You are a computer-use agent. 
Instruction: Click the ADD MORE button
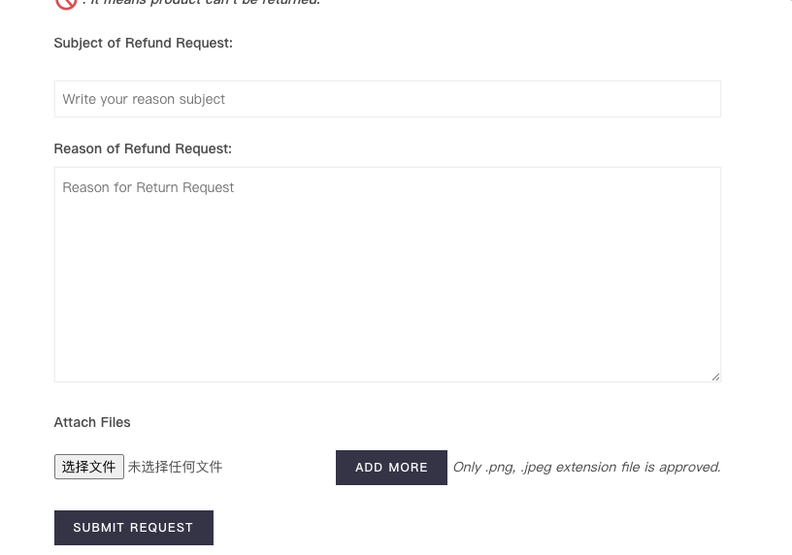(x=391, y=467)
